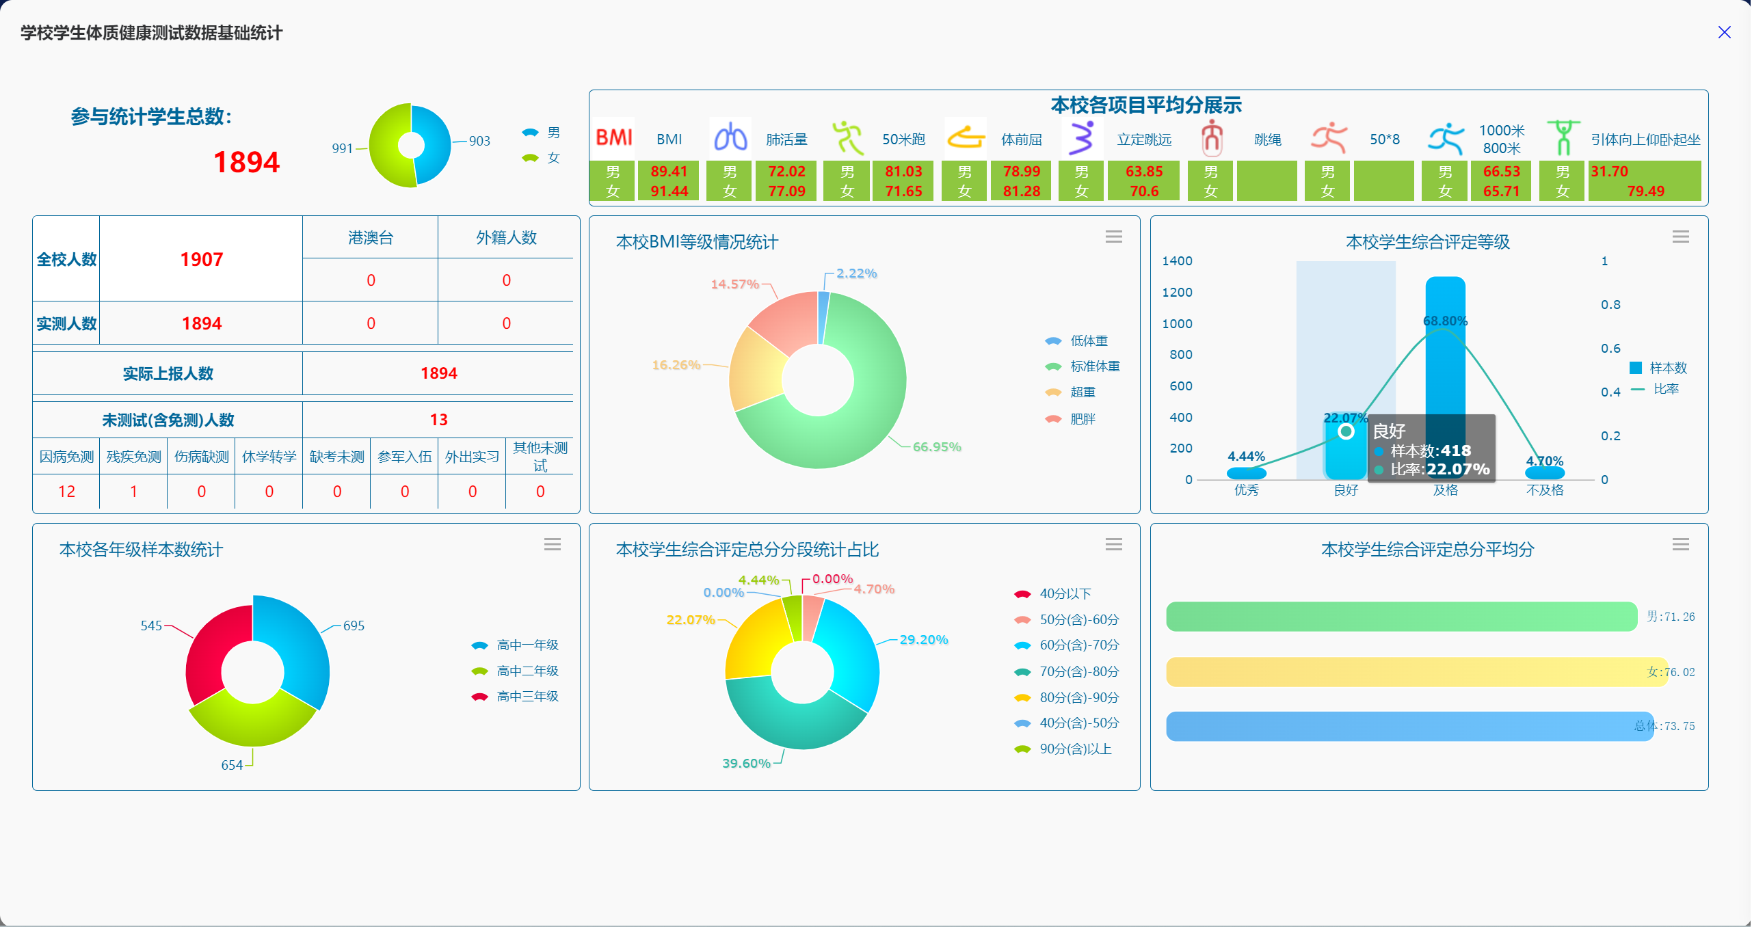Open the 综合评定等级 chart hamburger menu
The width and height of the screenshot is (1752, 927).
(1680, 237)
